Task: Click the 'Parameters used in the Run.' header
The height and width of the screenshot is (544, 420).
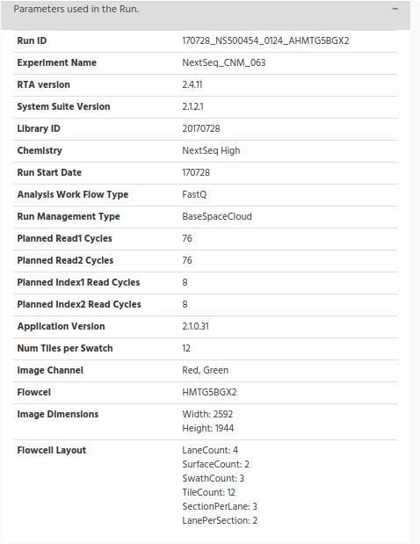Action: click(x=76, y=9)
